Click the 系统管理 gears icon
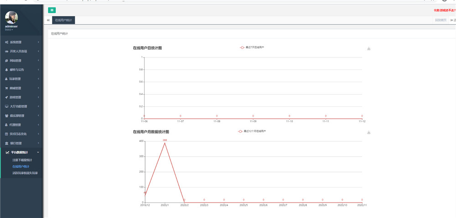 [6, 42]
